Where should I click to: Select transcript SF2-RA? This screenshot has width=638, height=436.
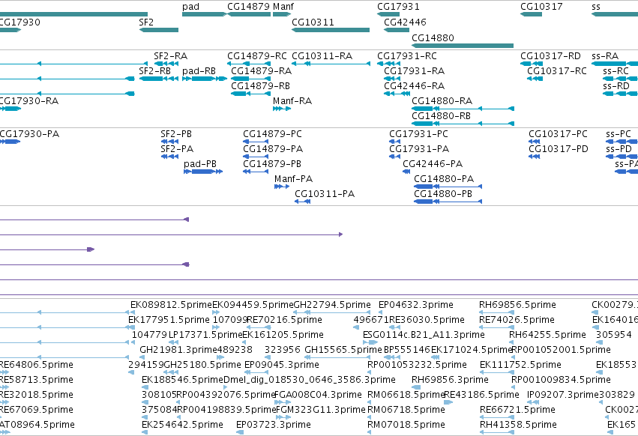point(167,64)
